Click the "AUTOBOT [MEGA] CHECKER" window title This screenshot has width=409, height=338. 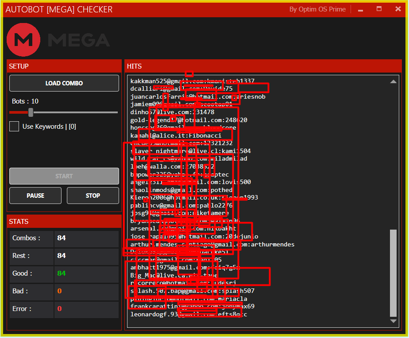(x=59, y=10)
